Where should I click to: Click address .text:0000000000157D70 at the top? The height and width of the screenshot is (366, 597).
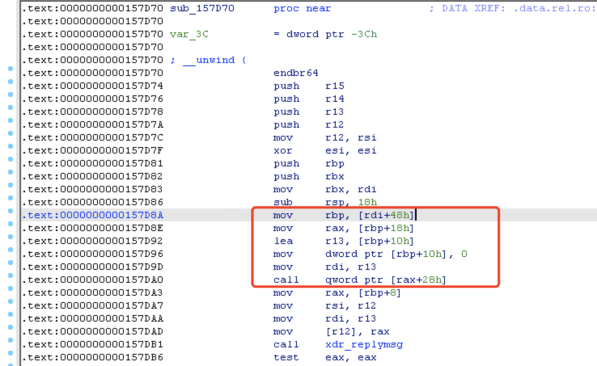pos(92,8)
